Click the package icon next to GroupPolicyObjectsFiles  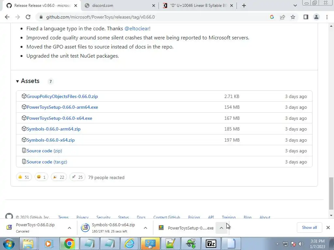(x=24, y=96)
